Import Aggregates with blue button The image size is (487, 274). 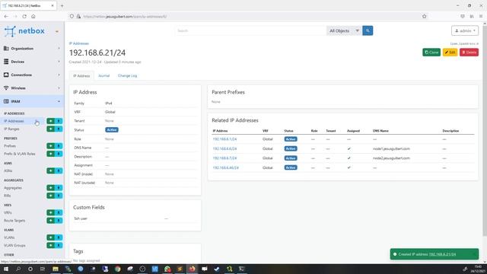pyautogui.click(x=59, y=188)
